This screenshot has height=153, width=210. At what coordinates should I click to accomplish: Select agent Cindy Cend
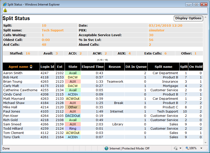click(12, 94)
